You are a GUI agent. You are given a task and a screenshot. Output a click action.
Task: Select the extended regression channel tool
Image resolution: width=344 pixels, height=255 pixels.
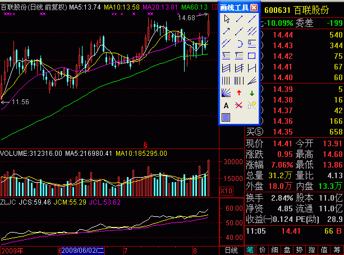239,68
